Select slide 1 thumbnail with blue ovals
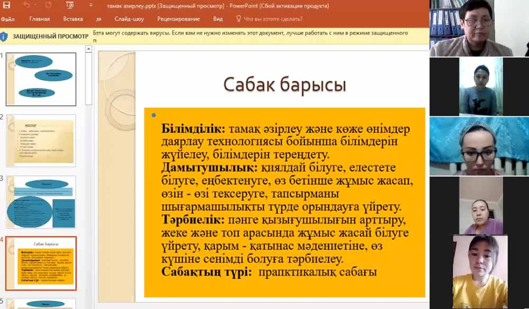The width and height of the screenshot is (529, 309). pyautogui.click(x=41, y=79)
